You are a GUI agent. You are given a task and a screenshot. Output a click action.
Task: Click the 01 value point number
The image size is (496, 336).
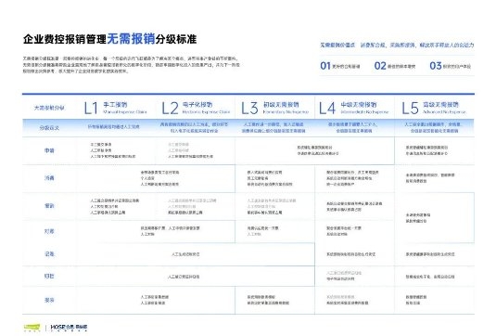[x=325, y=66]
